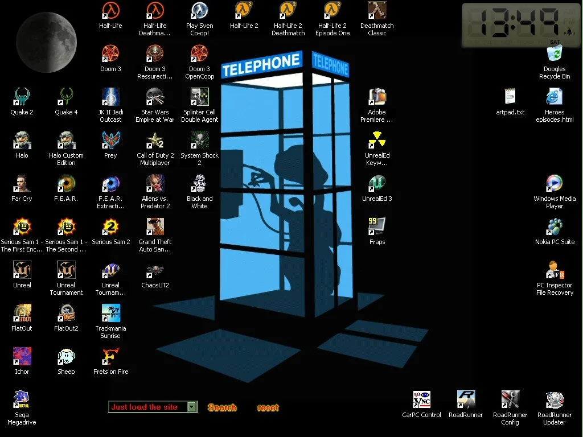Open UnrealEd Keyw... shortcut
583x437 pixels.
pyautogui.click(x=377, y=141)
